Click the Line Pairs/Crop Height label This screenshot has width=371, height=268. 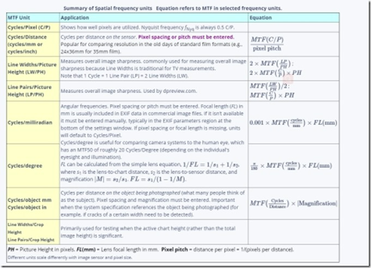point(30,240)
